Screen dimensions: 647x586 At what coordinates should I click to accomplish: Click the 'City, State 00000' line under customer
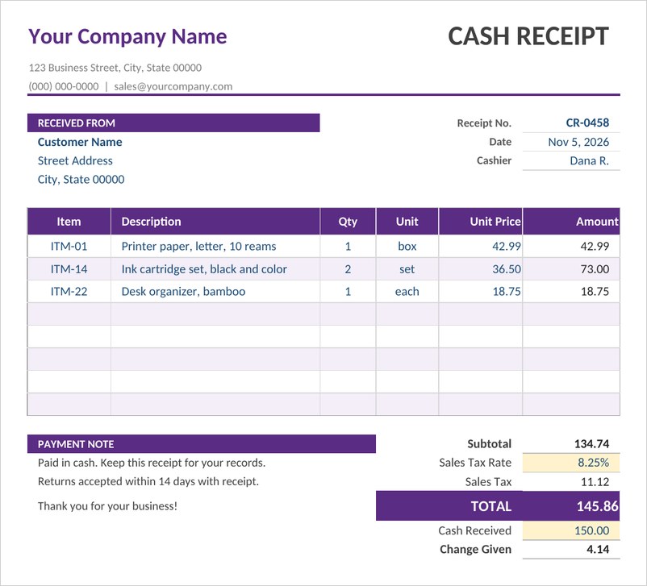point(81,180)
